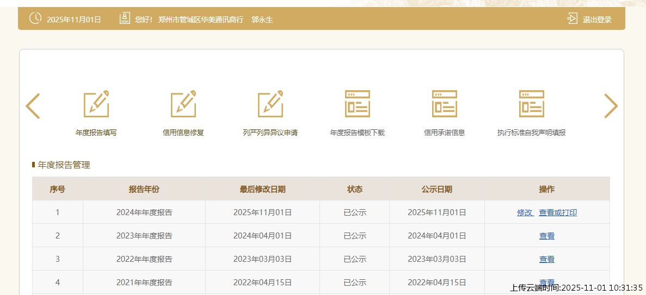Image resolution: width=646 pixels, height=295 pixels.
Task: Click the 年度报告填写 label text
Action: [96, 133]
